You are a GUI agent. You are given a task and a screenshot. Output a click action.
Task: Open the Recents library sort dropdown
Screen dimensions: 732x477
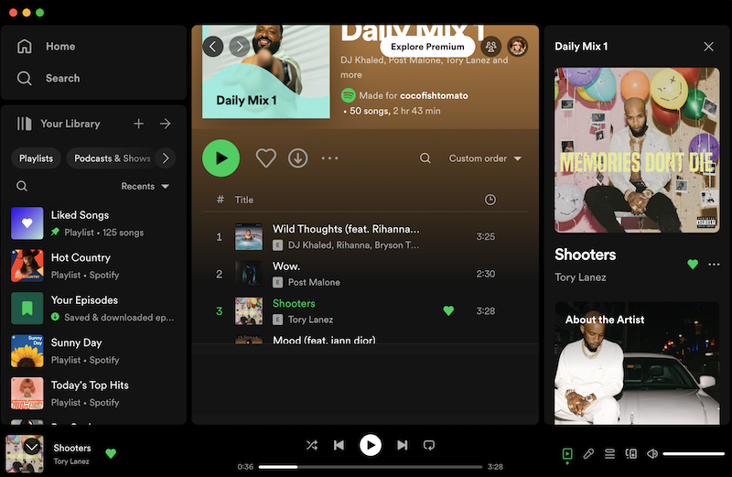(x=145, y=186)
